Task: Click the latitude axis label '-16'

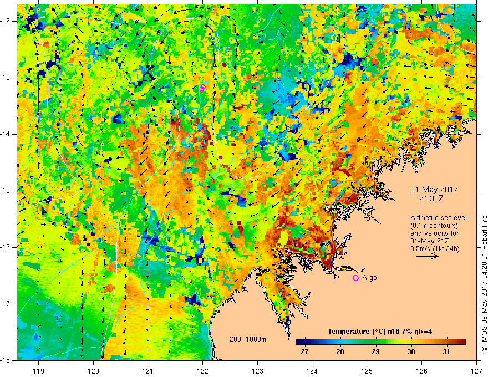Action: 6,247
